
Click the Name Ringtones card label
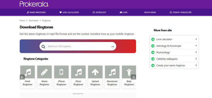point(45,83)
